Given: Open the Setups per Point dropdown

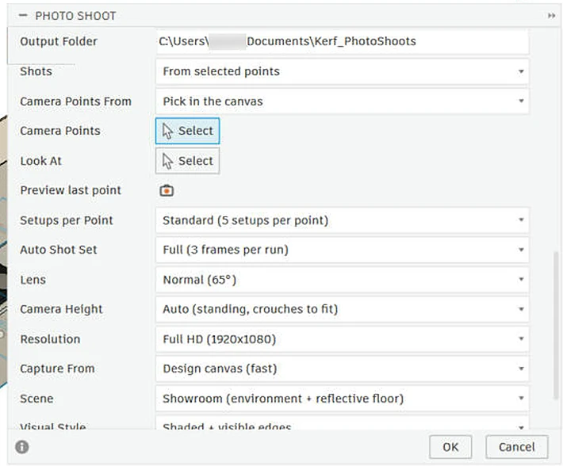Looking at the screenshot, I should point(343,220).
